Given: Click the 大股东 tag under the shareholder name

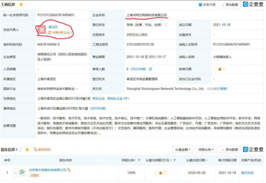Looking at the screenshot, I should tap(34, 175).
